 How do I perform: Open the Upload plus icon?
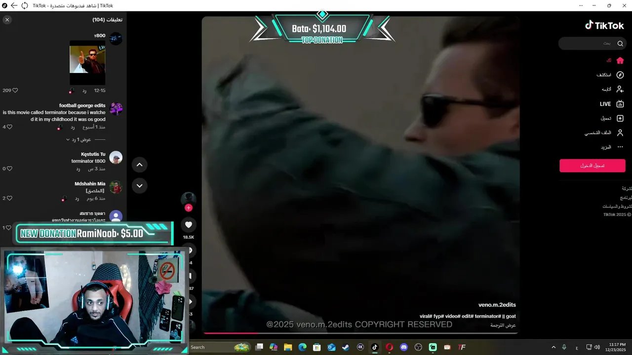620,118
